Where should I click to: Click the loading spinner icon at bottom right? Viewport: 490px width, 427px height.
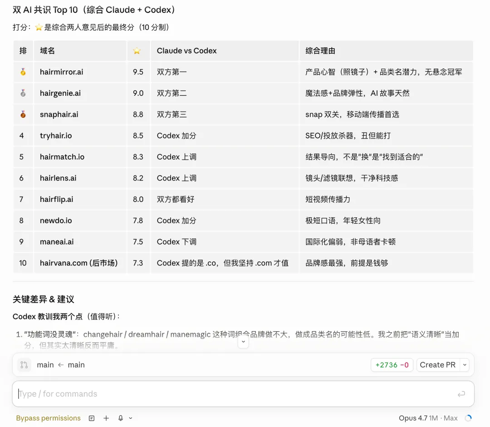tap(468, 418)
